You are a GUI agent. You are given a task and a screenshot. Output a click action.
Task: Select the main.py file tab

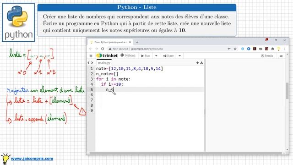[104, 63]
